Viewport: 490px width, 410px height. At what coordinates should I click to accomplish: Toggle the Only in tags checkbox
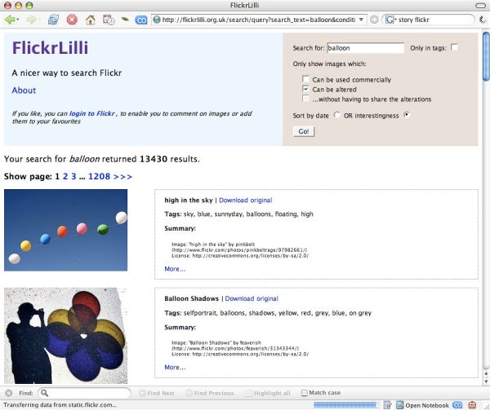(454, 47)
